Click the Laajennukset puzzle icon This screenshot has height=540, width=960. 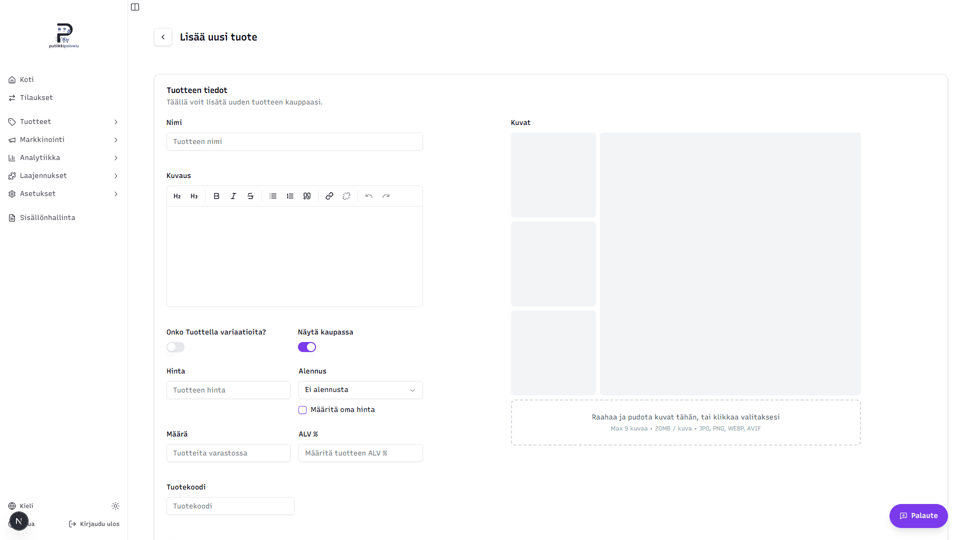12,176
